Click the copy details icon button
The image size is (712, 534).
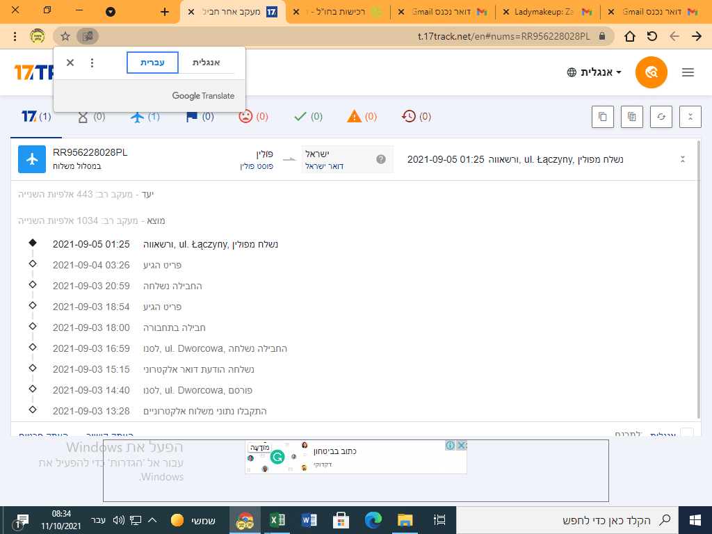(x=631, y=117)
